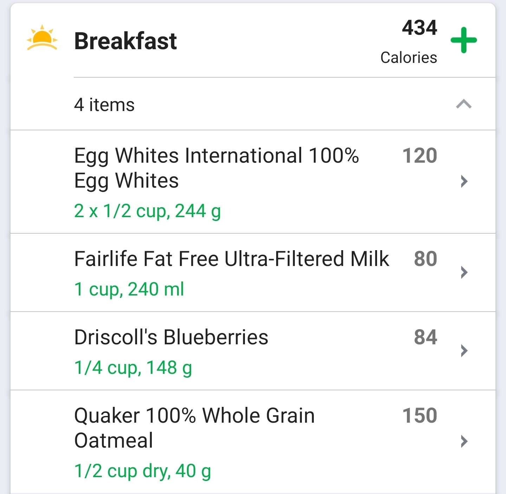Open Quaker Oatmeal entry arrow
This screenshot has width=506, height=494.
(x=464, y=441)
